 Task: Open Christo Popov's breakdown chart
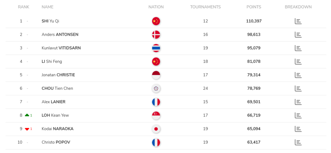pos(298,142)
